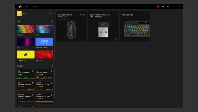Click the thermometer icon on 61.78 °C tile

pyautogui.click(x=33, y=83)
